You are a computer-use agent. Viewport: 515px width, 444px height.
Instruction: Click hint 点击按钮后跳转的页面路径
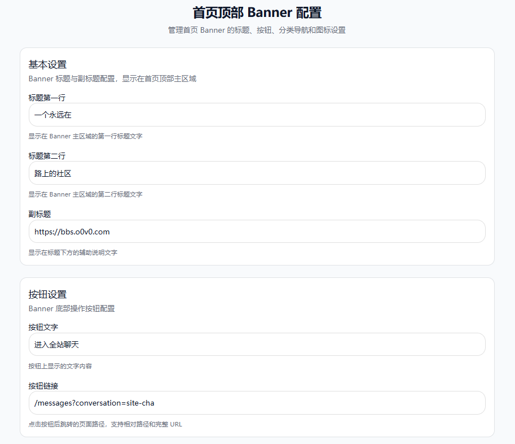click(x=105, y=424)
